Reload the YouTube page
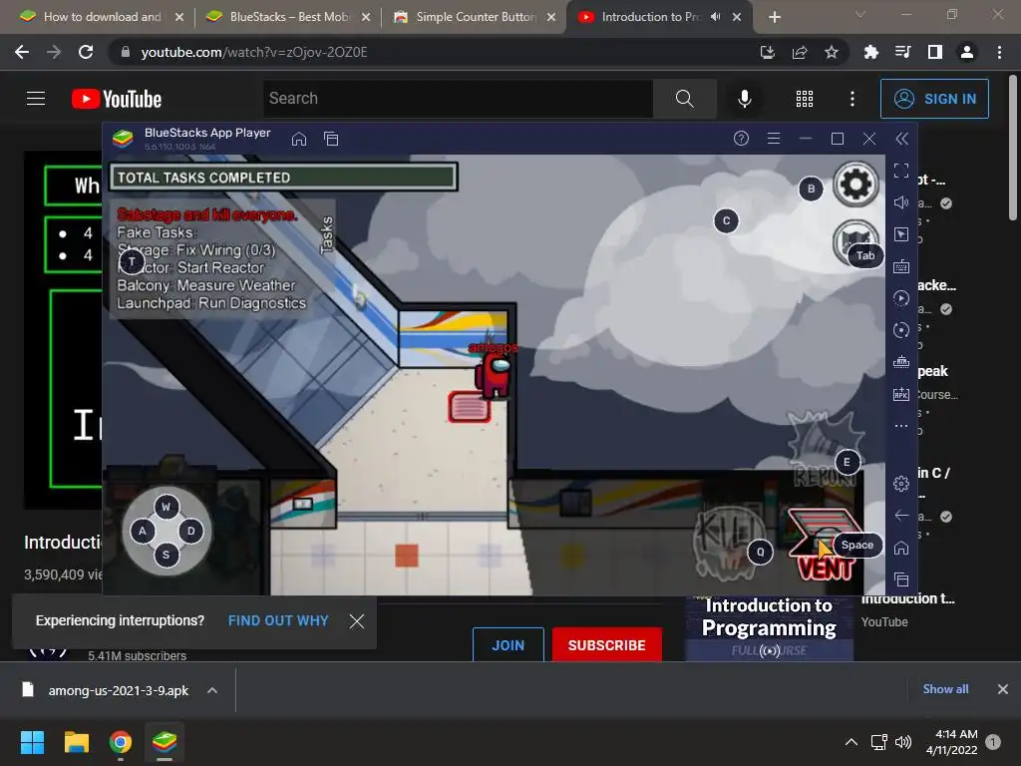The height and width of the screenshot is (766, 1021). pos(86,52)
